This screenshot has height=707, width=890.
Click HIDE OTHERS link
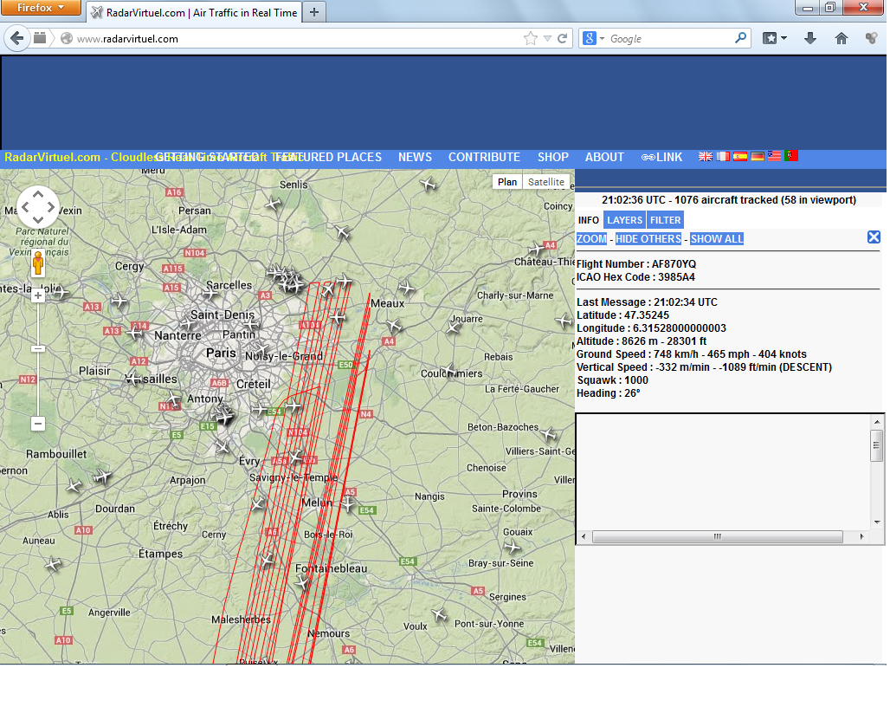(x=648, y=239)
